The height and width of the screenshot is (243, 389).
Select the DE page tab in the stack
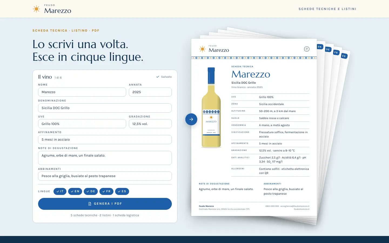click(x=328, y=49)
